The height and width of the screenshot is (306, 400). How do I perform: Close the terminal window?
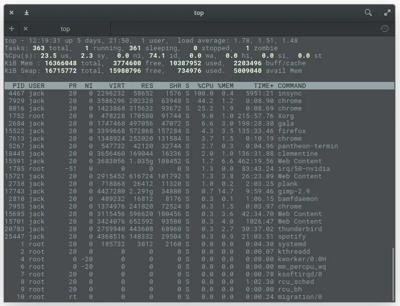click(12, 13)
